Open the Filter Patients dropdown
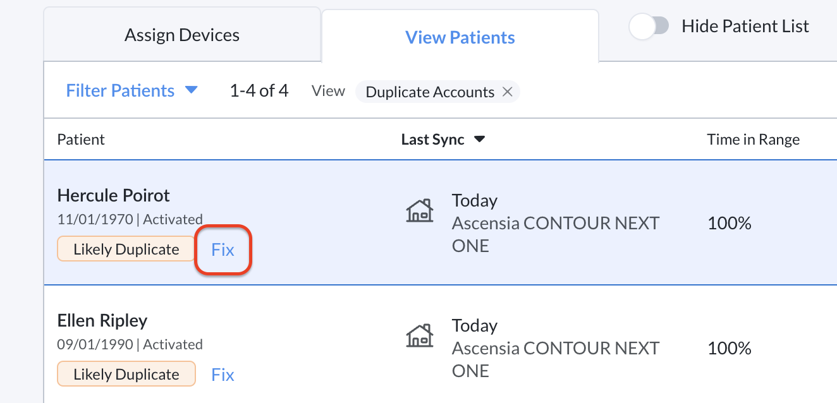The width and height of the screenshot is (837, 403). pyautogui.click(x=120, y=90)
